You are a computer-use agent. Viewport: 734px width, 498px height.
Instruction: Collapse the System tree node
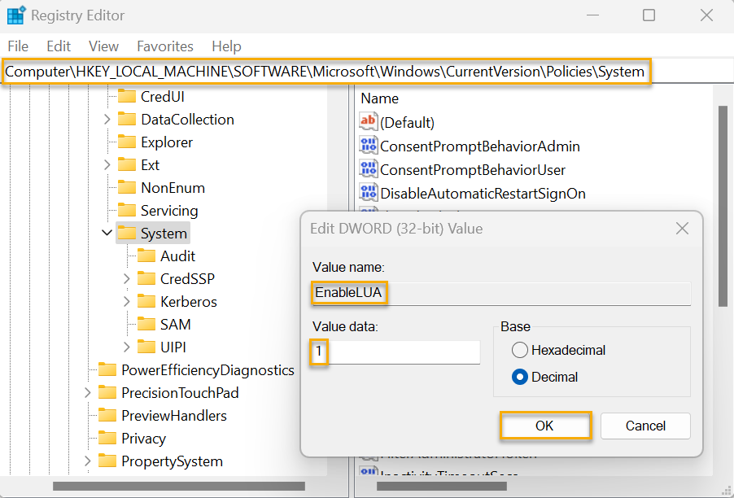pos(107,233)
